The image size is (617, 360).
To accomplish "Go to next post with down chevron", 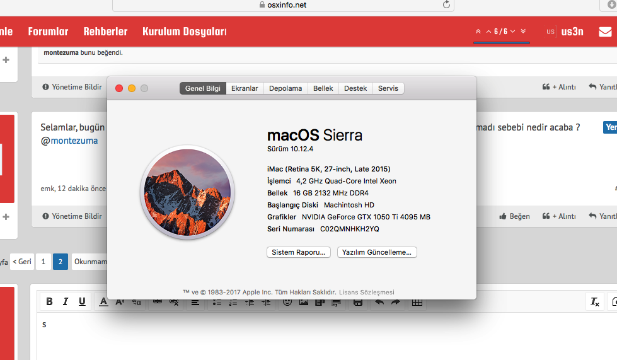I will tap(512, 32).
